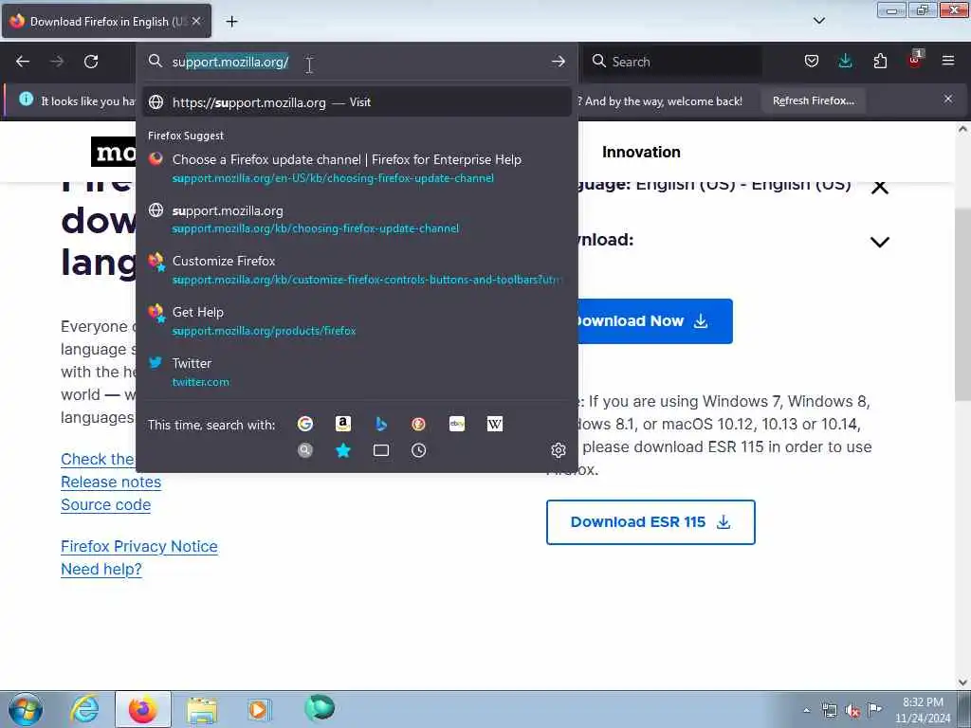Select the Download Firefox in English tab
The height and width of the screenshot is (728, 971).
[x=106, y=21]
